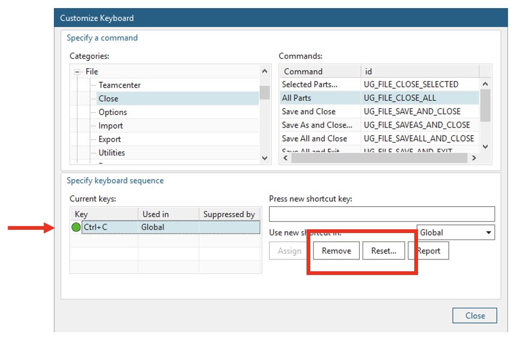Click UG_FILE_SAVEALL_AND_CLOSE id cell
Image resolution: width=515 pixels, height=338 pixels.
(x=420, y=138)
